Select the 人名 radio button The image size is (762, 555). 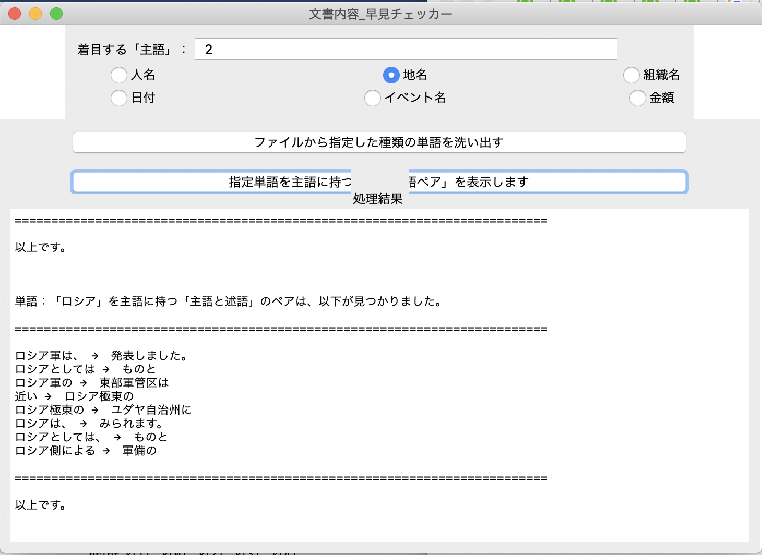coord(118,75)
